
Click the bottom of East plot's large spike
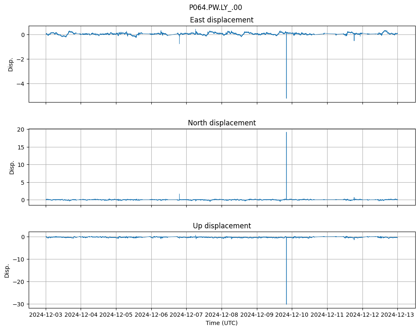pos(286,98)
